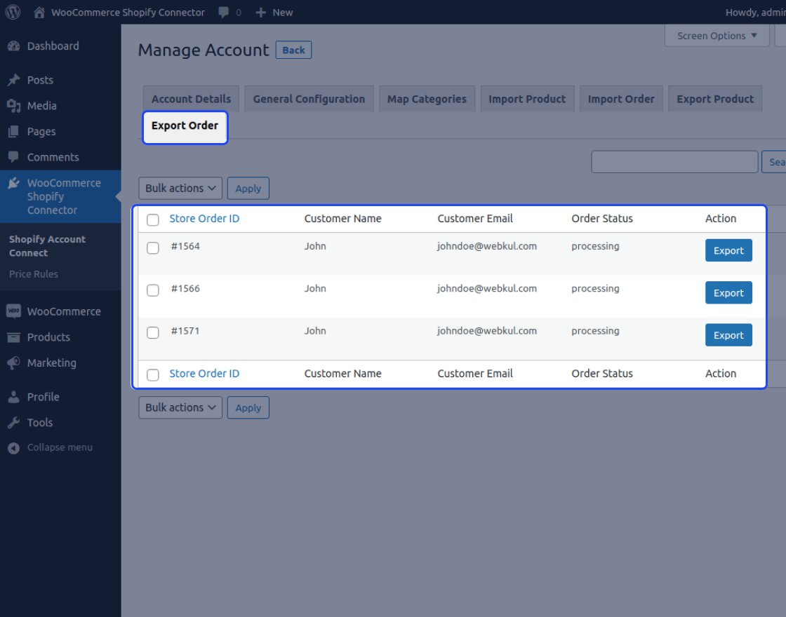The height and width of the screenshot is (617, 786).
Task: Click the order ID #1564 text
Action: point(185,246)
